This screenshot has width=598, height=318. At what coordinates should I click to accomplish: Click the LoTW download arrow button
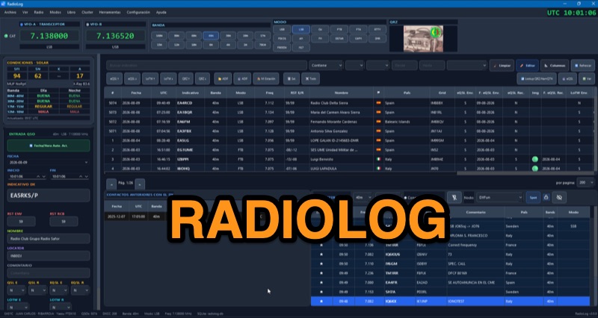[x=167, y=79]
